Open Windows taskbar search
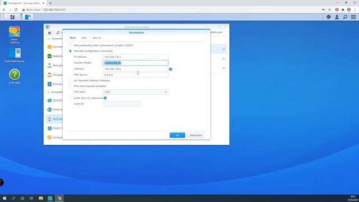This screenshot has height=202, width=359. tap(13, 198)
